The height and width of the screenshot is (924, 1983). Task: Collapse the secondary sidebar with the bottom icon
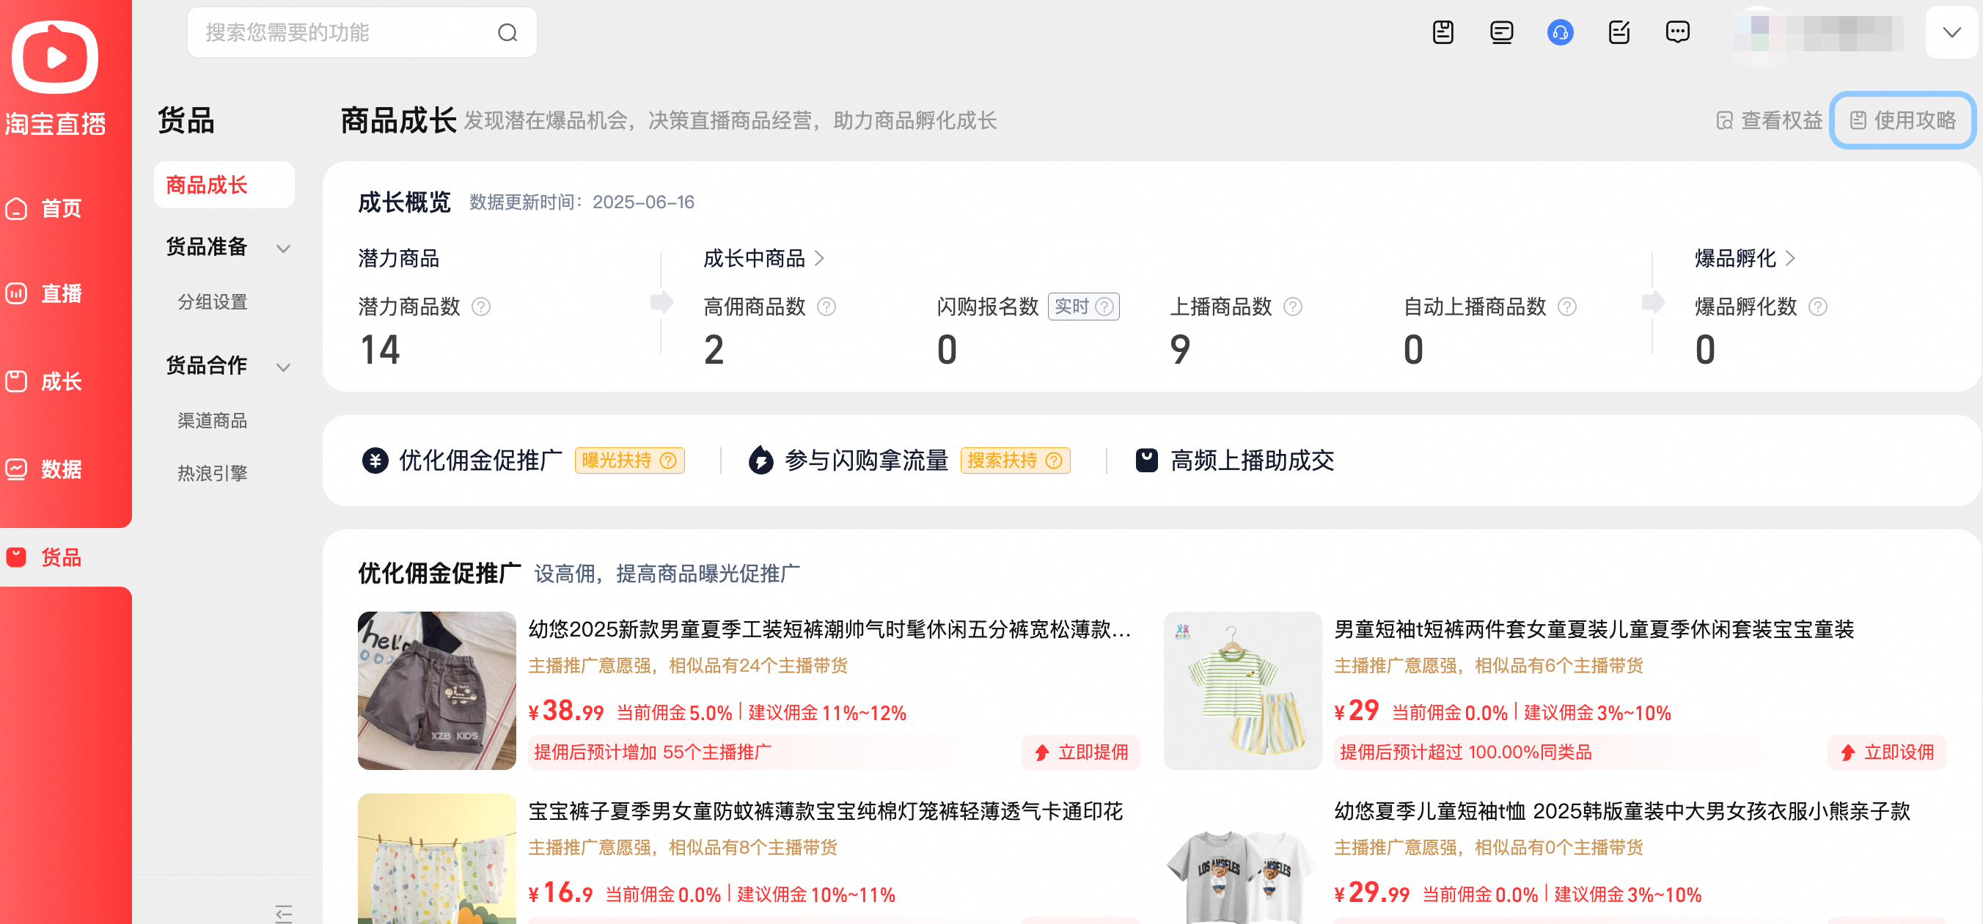[283, 913]
